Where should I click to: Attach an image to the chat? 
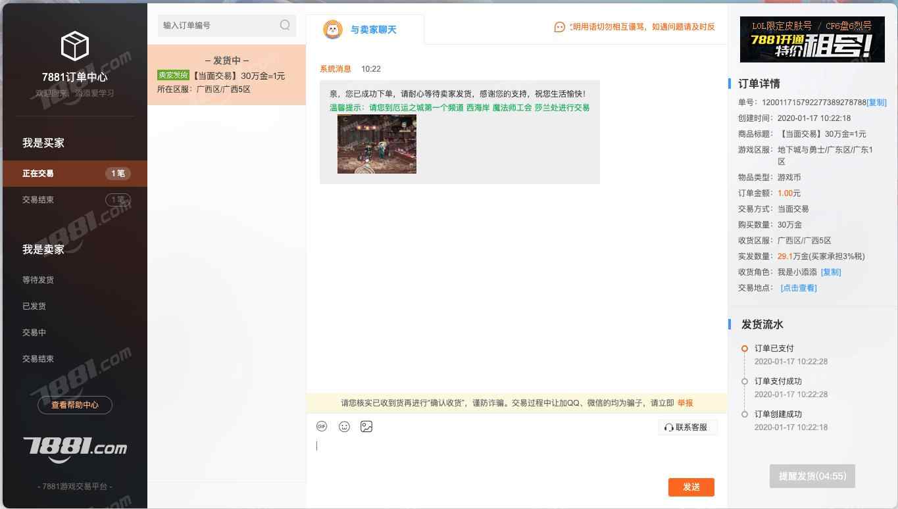(x=366, y=427)
